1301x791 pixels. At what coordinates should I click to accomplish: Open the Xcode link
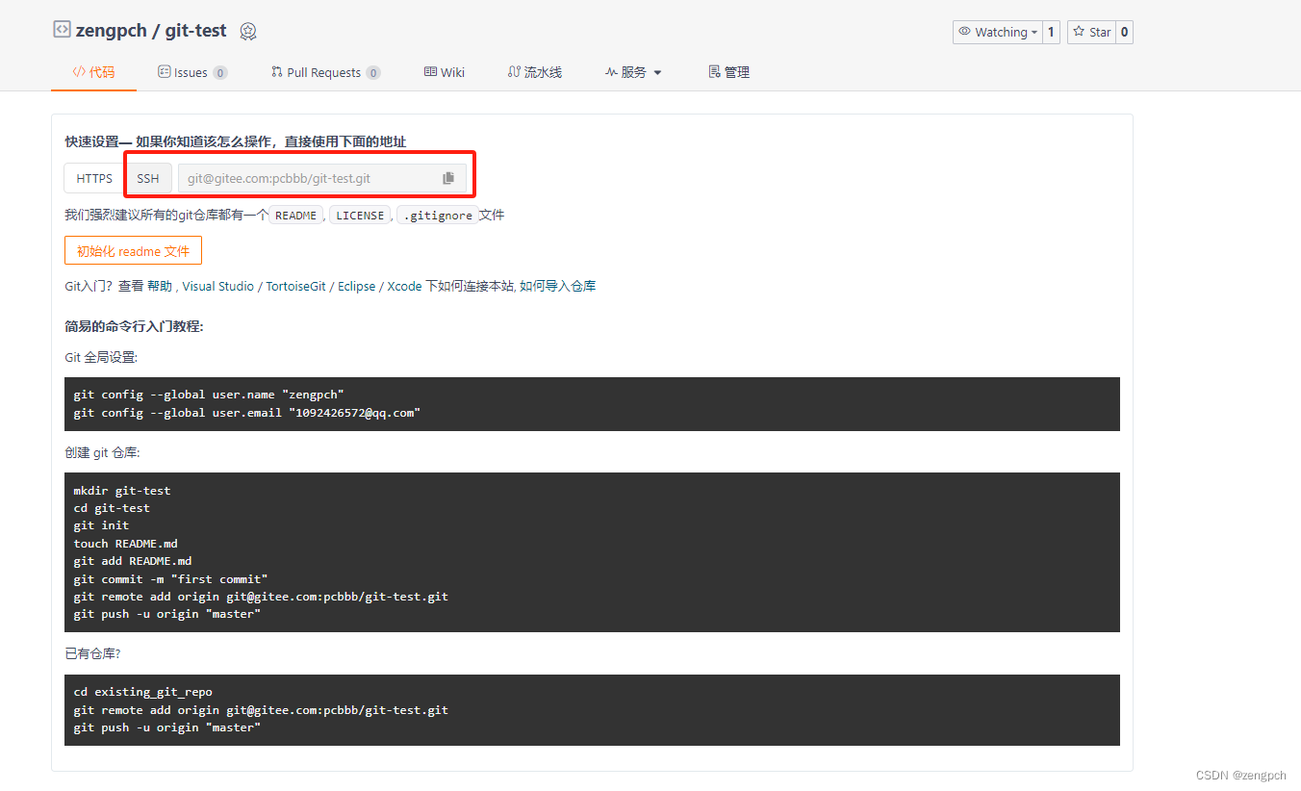pyautogui.click(x=404, y=286)
